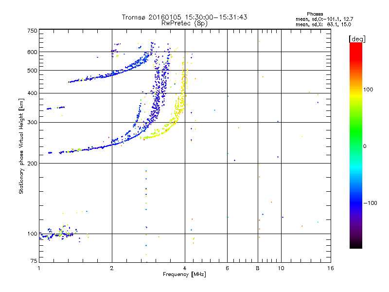
Task: Click the y-axis label '600'
Action: (32, 52)
